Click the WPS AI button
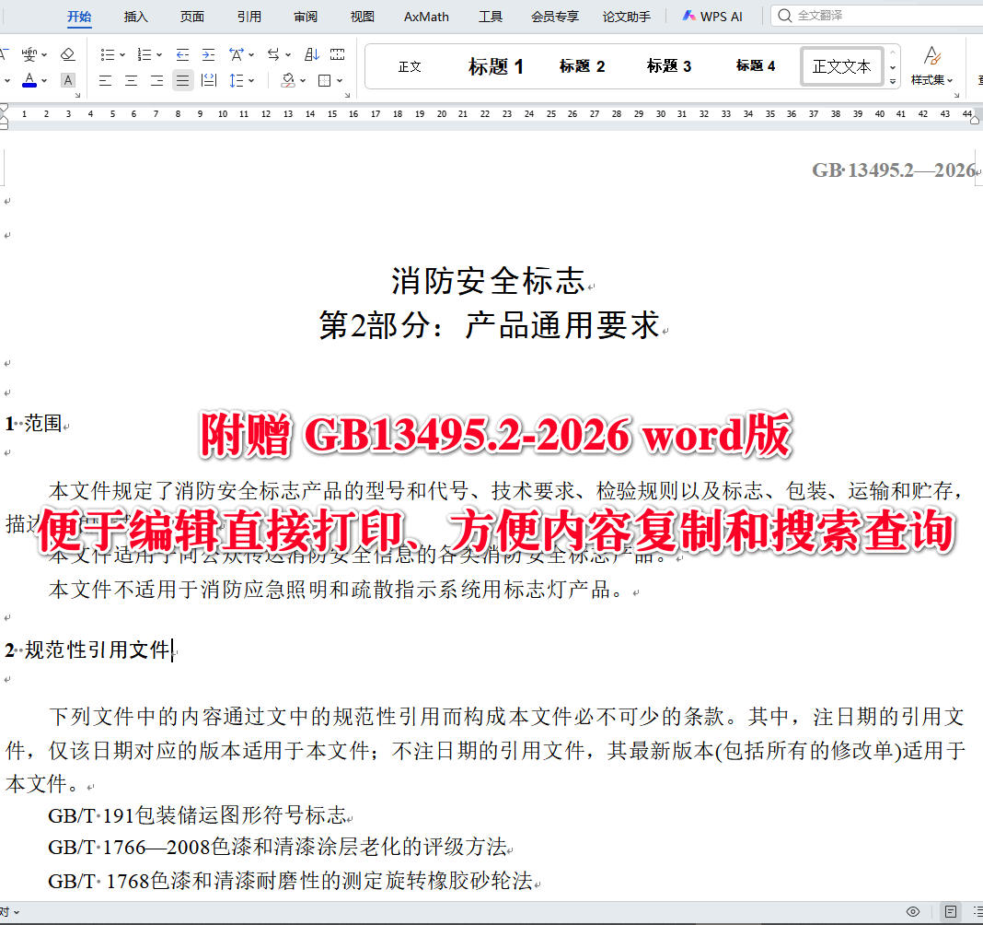 coord(713,16)
